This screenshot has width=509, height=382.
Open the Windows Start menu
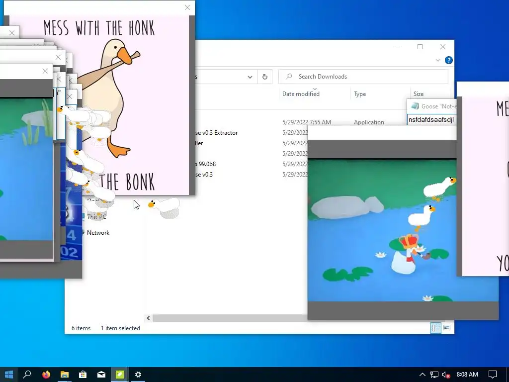(x=9, y=375)
